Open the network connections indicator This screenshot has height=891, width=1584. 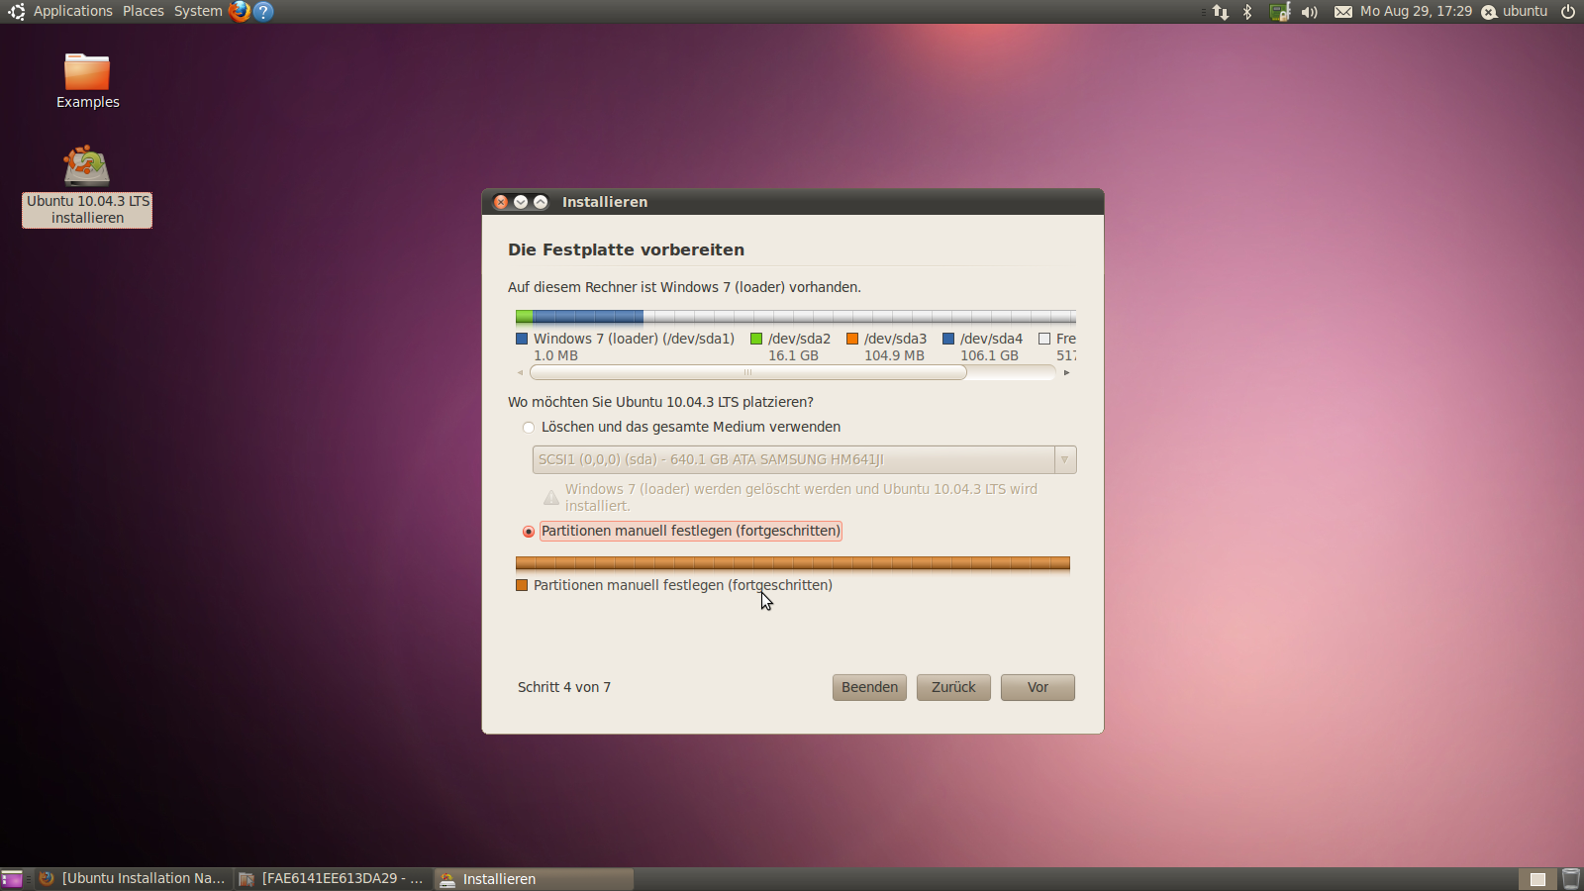[1221, 12]
